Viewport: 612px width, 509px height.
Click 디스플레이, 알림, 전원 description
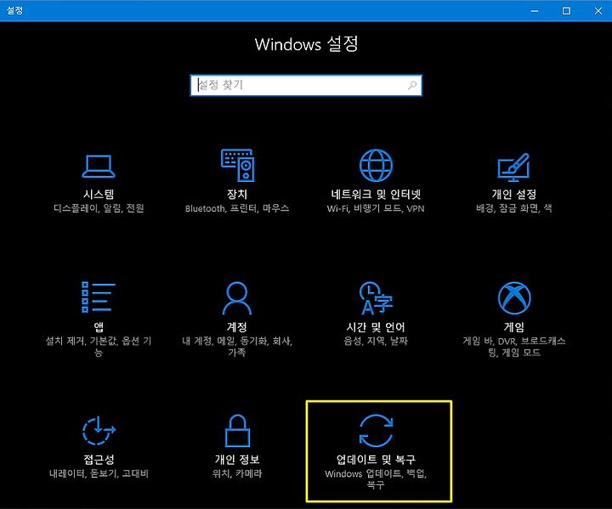[x=99, y=208]
